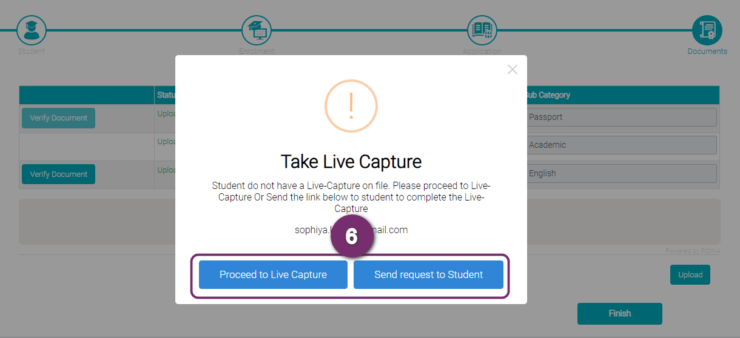Click Send request to Student
The image size is (740, 338).
pyautogui.click(x=428, y=275)
